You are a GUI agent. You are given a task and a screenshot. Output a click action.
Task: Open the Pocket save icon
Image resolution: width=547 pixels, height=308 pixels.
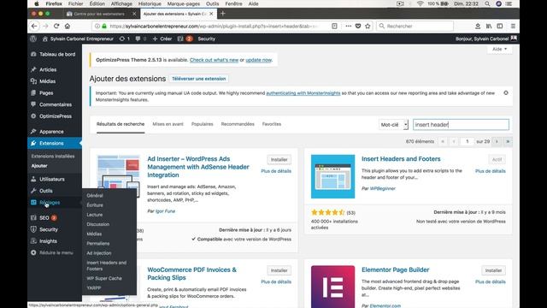click(x=358, y=27)
